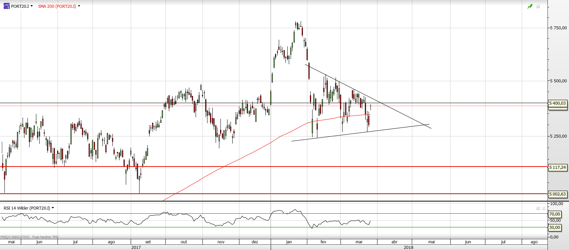The height and width of the screenshot is (250, 569).
Task: Click the 'abr' month label on time axis
Action: click(x=395, y=242)
